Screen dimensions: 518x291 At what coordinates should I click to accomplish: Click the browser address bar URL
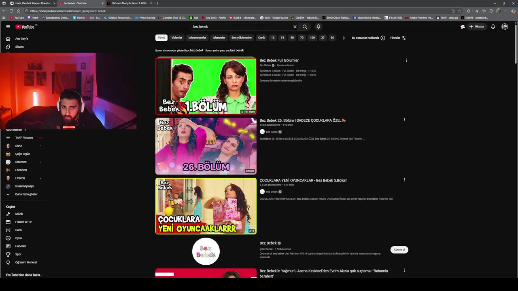coord(68,11)
